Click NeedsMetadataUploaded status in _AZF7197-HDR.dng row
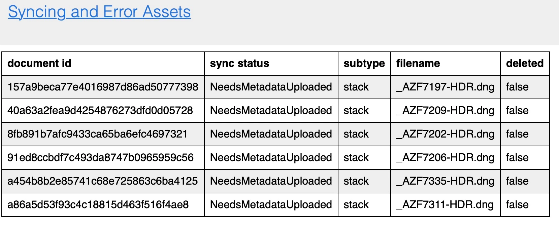 coord(271,87)
